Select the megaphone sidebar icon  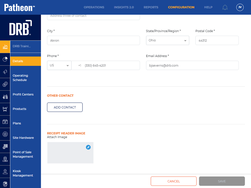(5, 72)
